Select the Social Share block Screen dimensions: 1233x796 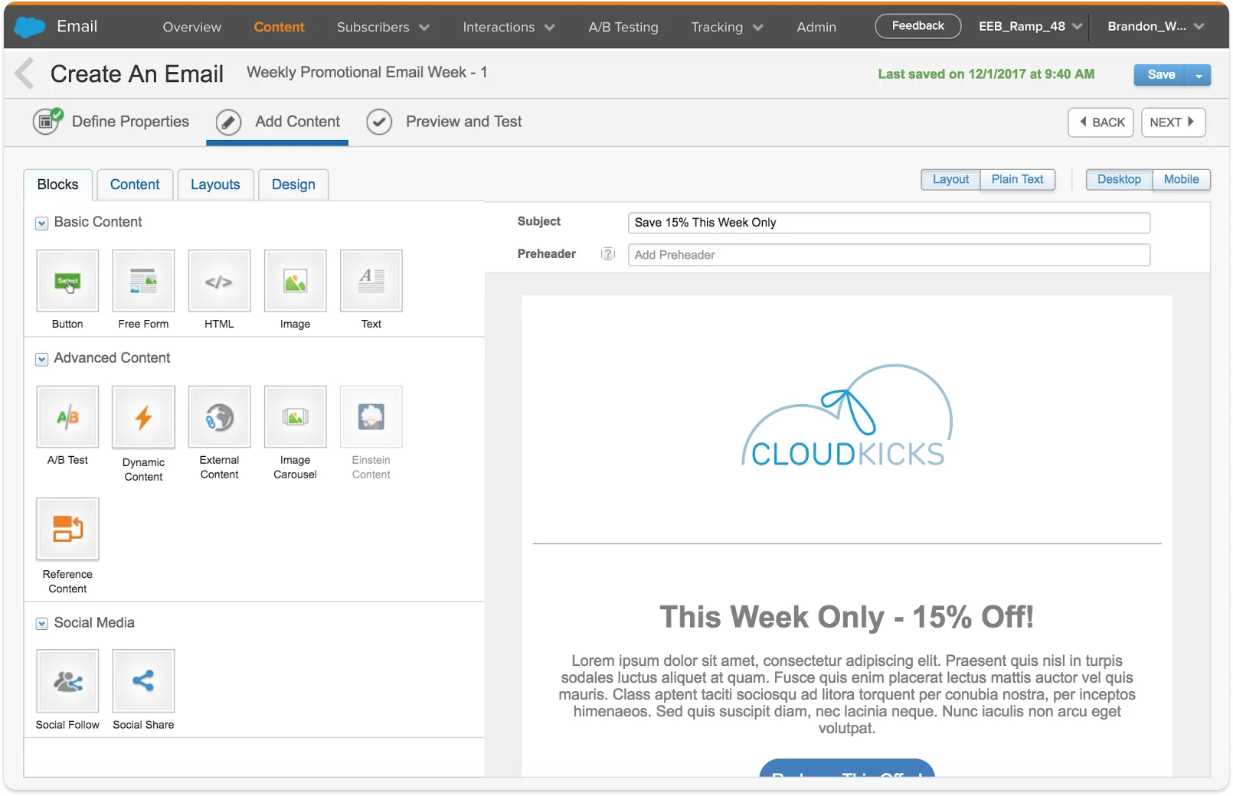pos(143,680)
